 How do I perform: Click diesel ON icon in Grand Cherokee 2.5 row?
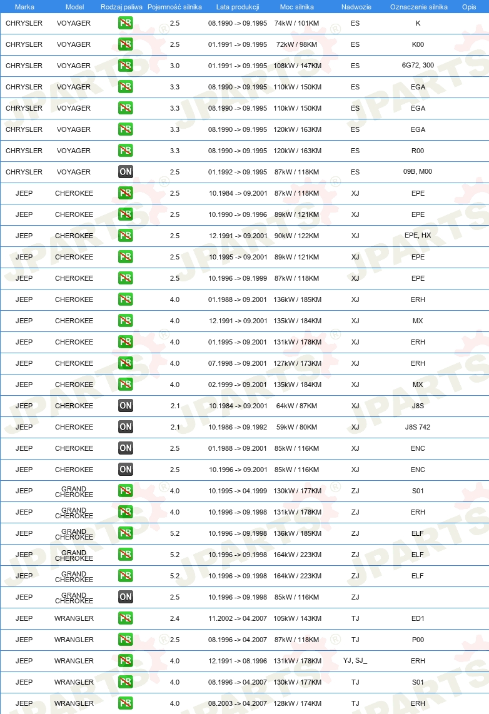click(125, 596)
